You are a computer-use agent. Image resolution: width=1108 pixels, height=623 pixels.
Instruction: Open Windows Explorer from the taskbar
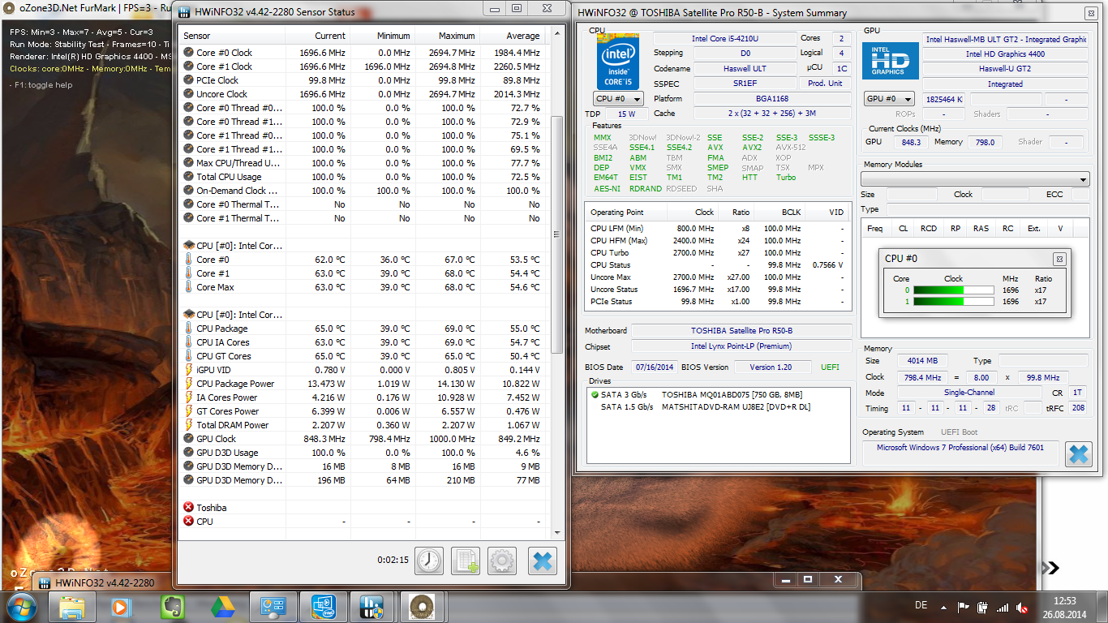(72, 607)
